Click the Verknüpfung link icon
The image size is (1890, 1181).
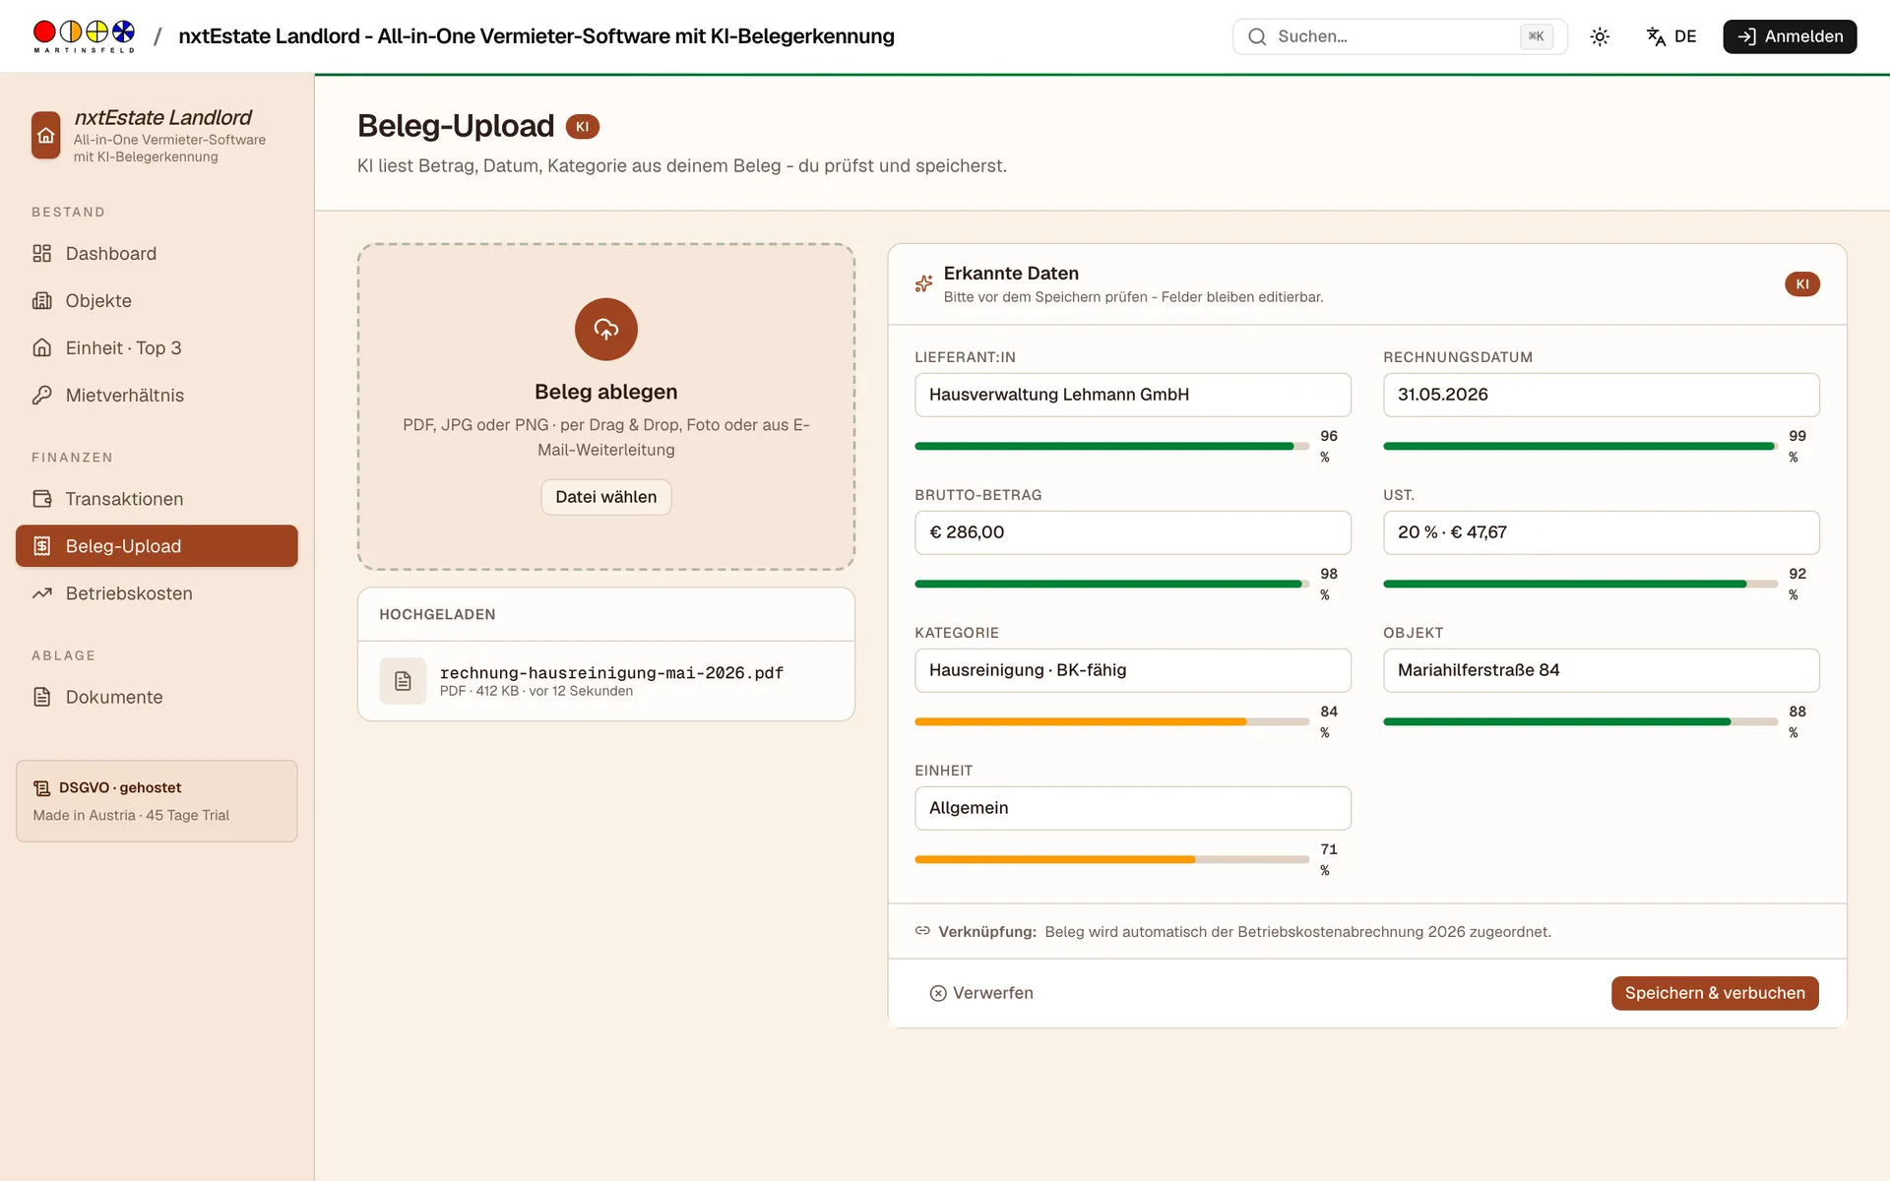[x=922, y=931]
